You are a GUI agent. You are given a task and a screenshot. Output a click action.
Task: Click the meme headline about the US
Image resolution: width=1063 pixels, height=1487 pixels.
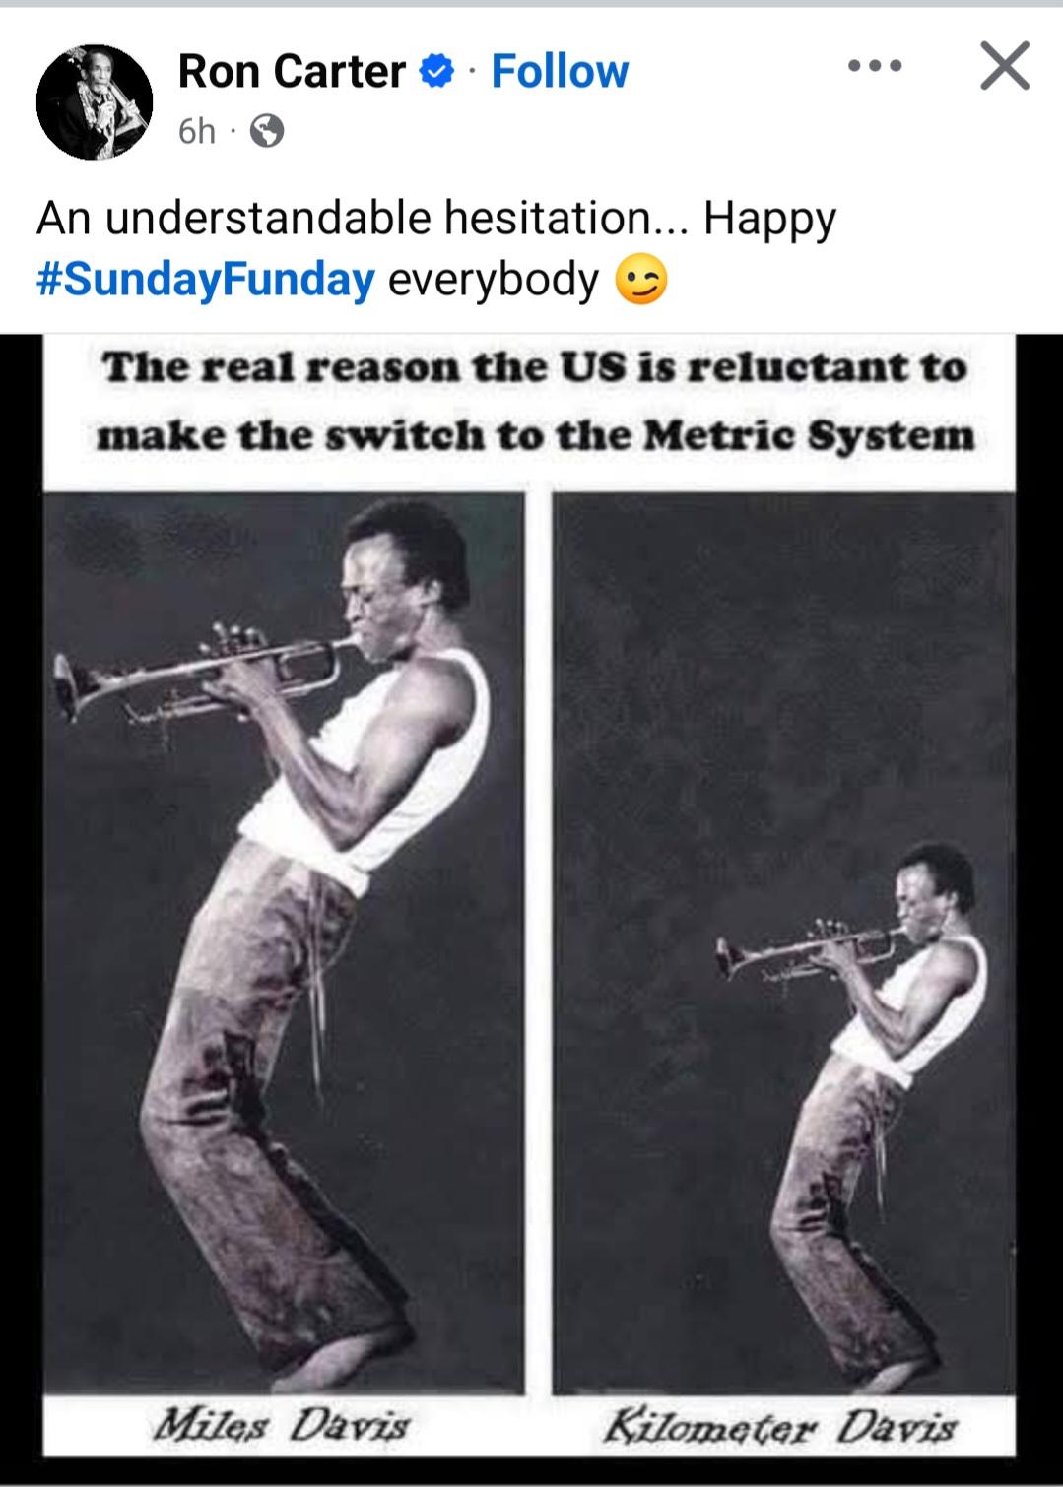535,401
